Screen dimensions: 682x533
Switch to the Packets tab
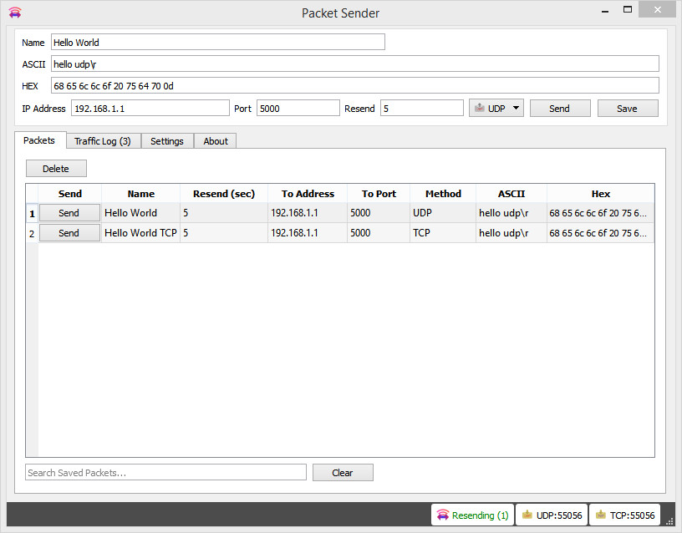39,140
